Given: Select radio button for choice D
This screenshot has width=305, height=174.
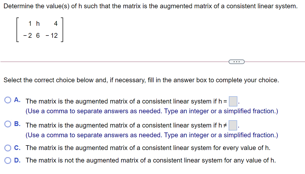Looking at the screenshot, I should coord(8,160).
